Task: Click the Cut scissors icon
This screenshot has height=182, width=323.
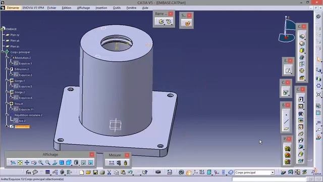Action: (x=109, y=172)
